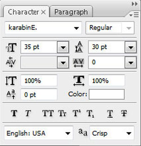Viewport: 141px width, 146px height.
Task: Toggle Faux Italic text style
Action: (x=28, y=113)
